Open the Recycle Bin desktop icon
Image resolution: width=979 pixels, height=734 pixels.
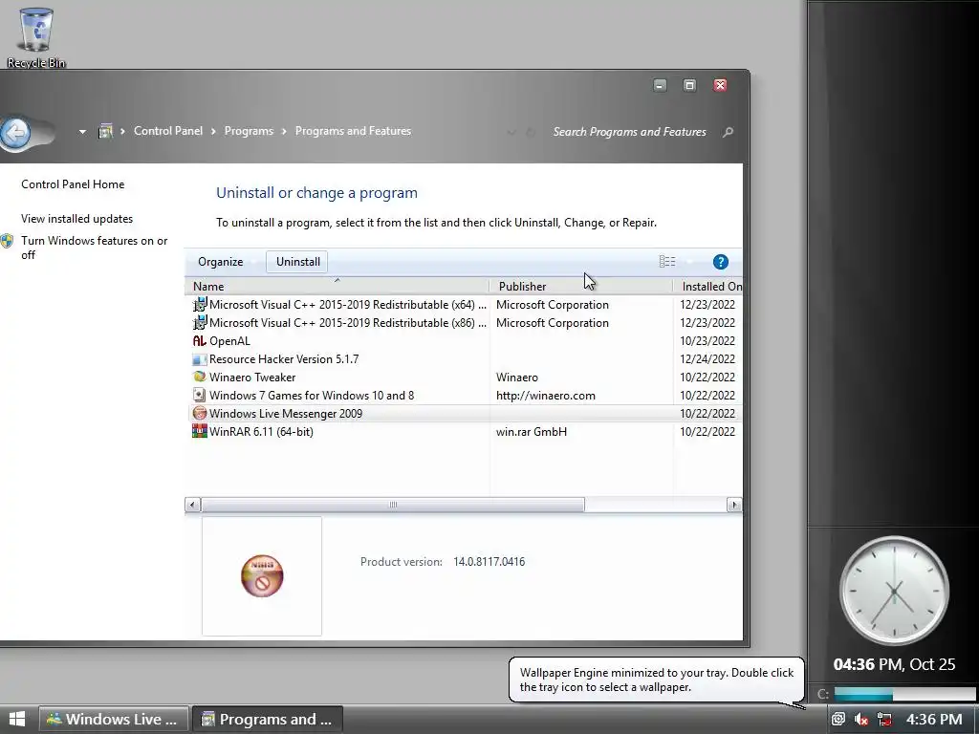[35, 36]
